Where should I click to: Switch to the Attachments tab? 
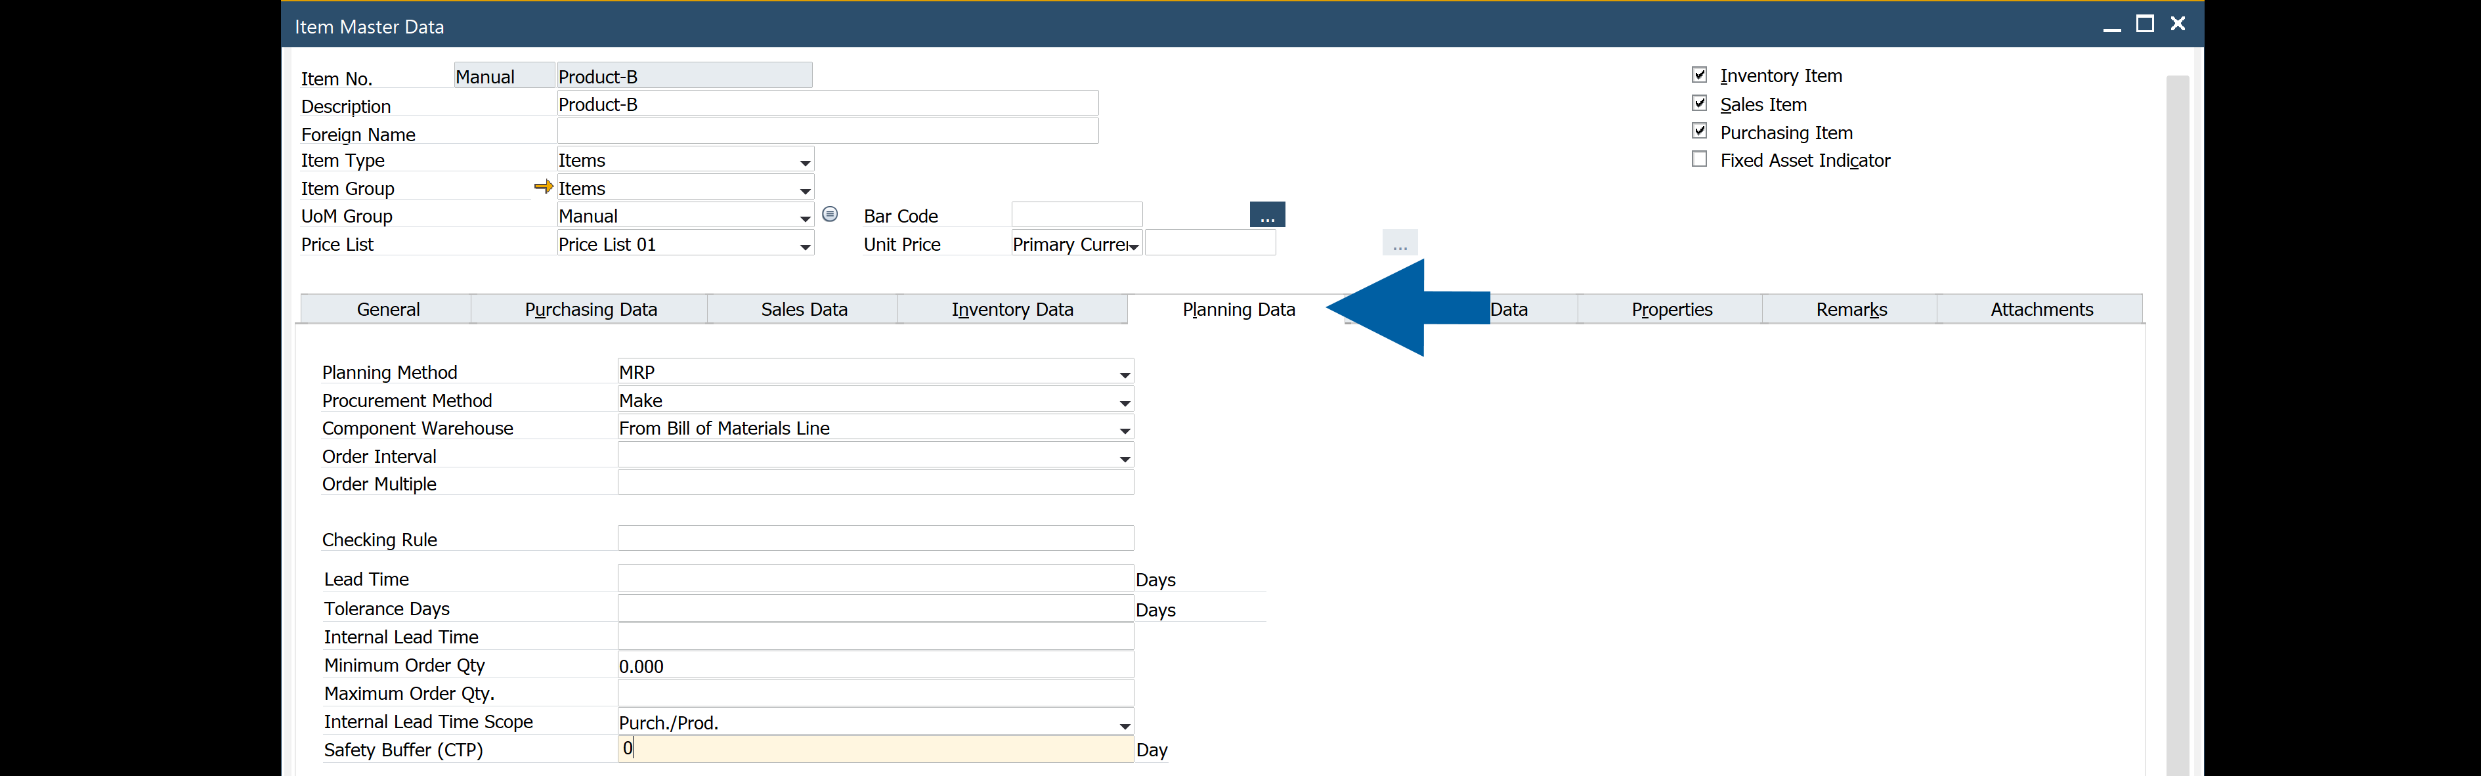pyautogui.click(x=2041, y=309)
